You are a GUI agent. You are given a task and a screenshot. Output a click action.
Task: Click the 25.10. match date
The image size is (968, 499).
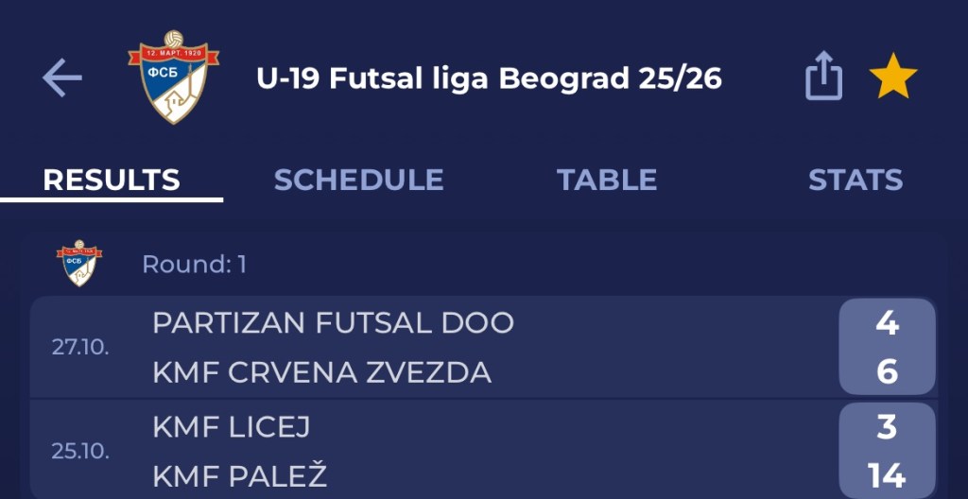point(80,452)
